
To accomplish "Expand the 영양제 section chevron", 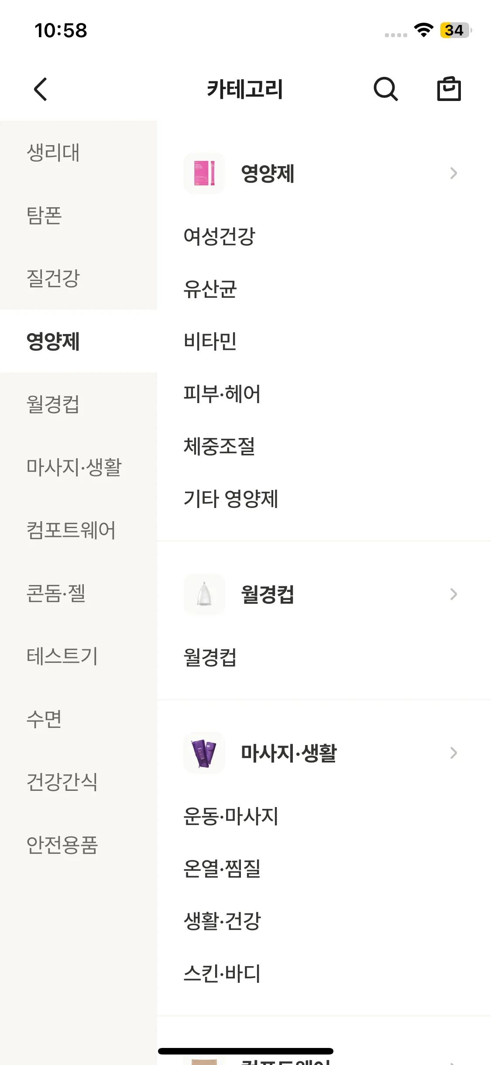I will pyautogui.click(x=453, y=173).
